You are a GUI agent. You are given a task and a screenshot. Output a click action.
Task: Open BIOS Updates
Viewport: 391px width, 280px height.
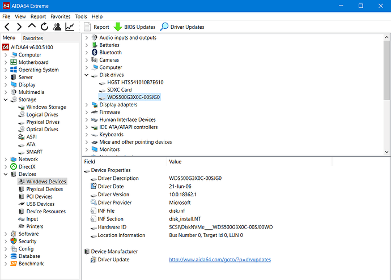tap(134, 27)
